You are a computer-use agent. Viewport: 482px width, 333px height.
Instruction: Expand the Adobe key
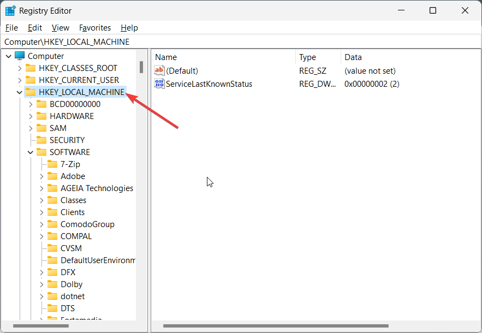coord(41,176)
